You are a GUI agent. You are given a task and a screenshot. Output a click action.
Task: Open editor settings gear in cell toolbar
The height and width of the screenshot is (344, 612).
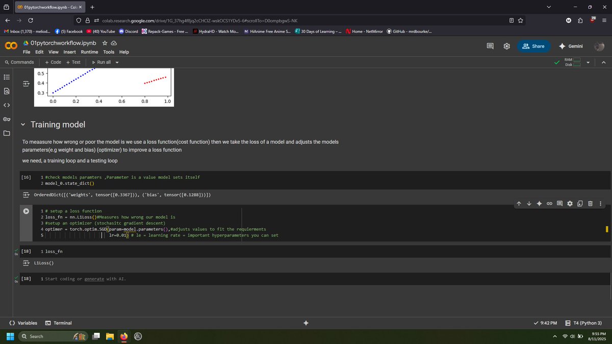click(570, 204)
